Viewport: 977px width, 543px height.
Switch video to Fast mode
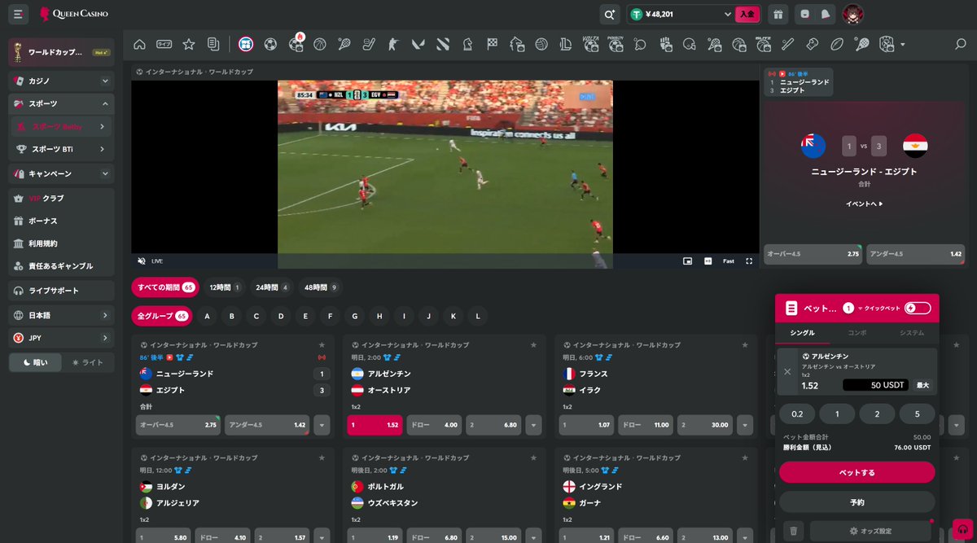coord(729,261)
